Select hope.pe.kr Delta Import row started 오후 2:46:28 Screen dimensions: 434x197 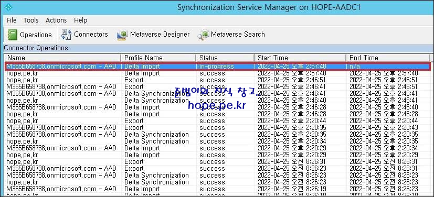pos(217,114)
